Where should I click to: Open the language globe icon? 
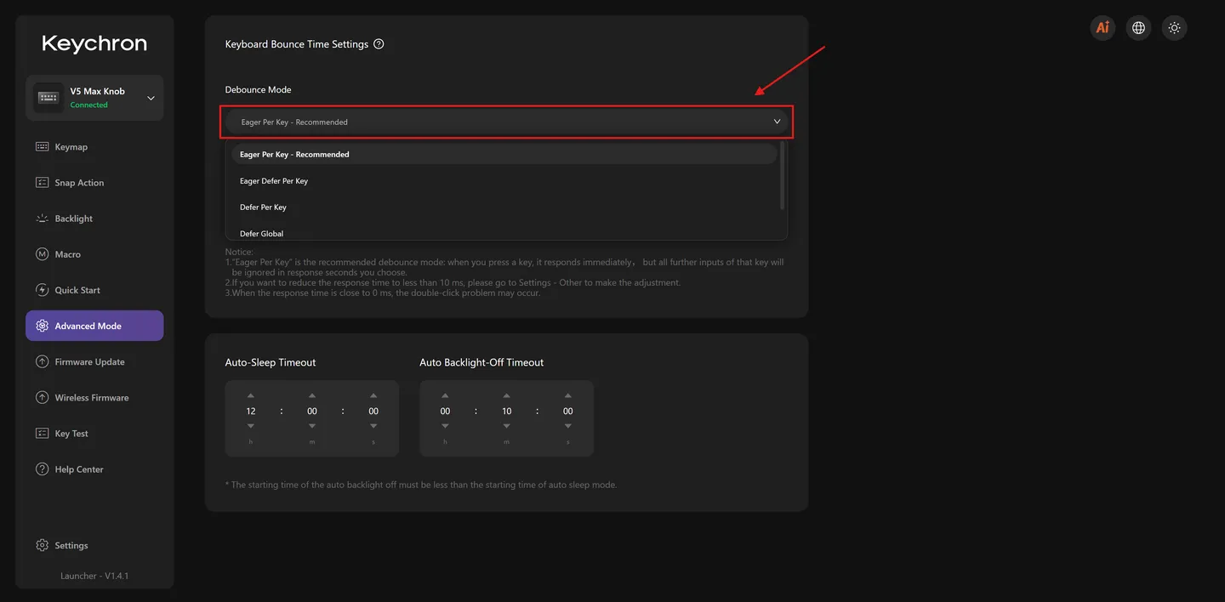(1138, 28)
